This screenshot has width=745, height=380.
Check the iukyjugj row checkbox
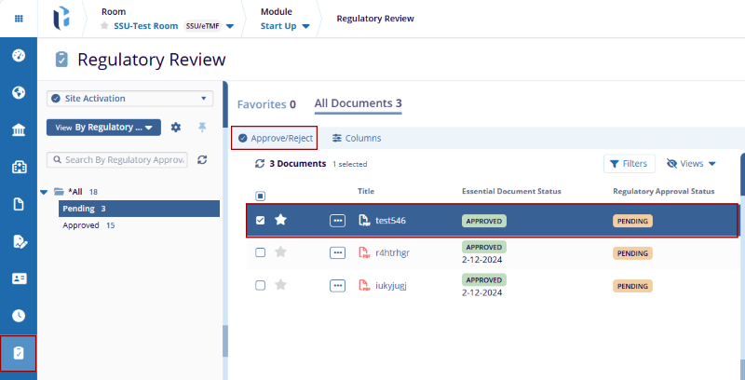click(x=261, y=285)
